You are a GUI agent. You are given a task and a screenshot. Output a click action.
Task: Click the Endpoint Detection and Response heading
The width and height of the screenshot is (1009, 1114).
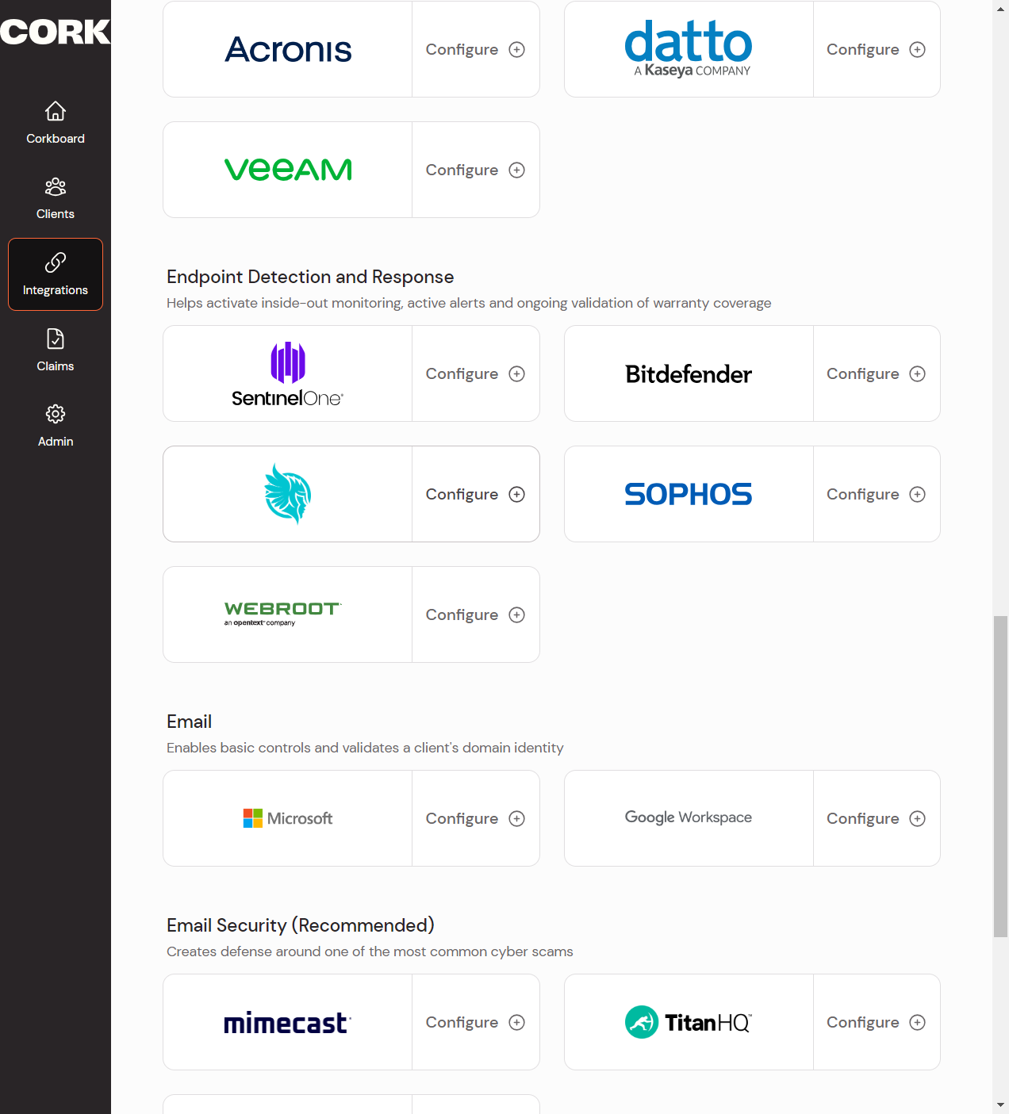click(310, 277)
